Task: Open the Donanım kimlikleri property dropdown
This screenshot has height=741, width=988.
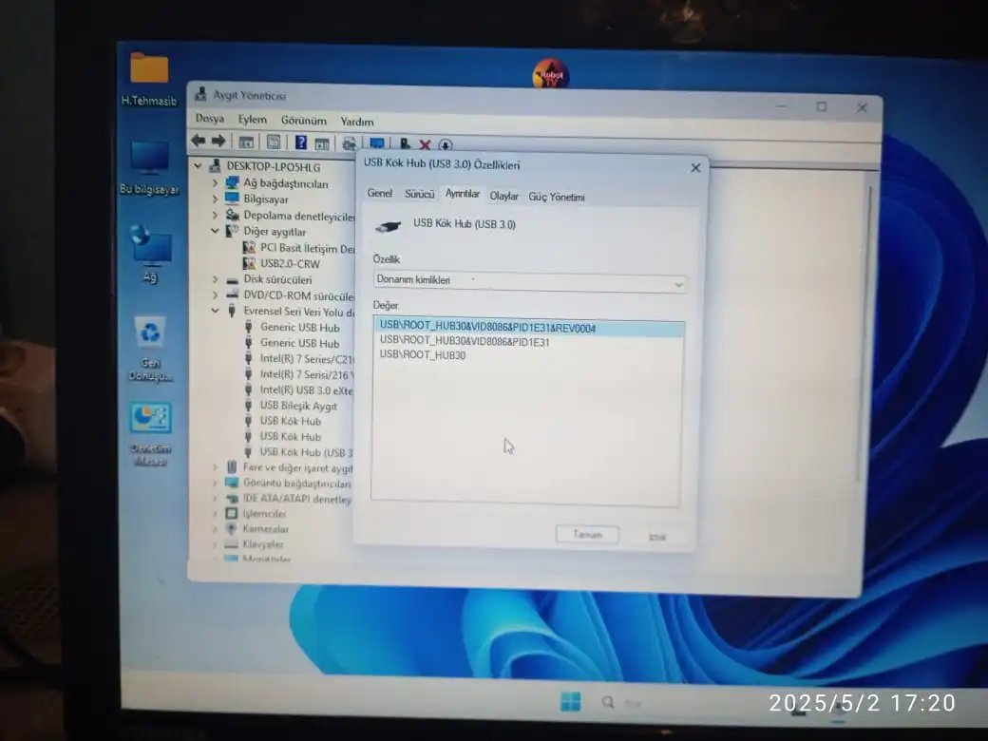Action: click(529, 281)
